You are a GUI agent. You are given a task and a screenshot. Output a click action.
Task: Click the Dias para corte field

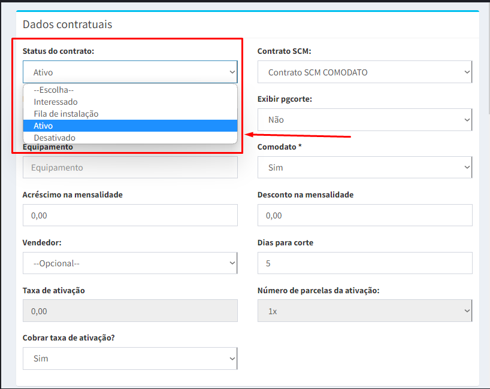coord(364,263)
